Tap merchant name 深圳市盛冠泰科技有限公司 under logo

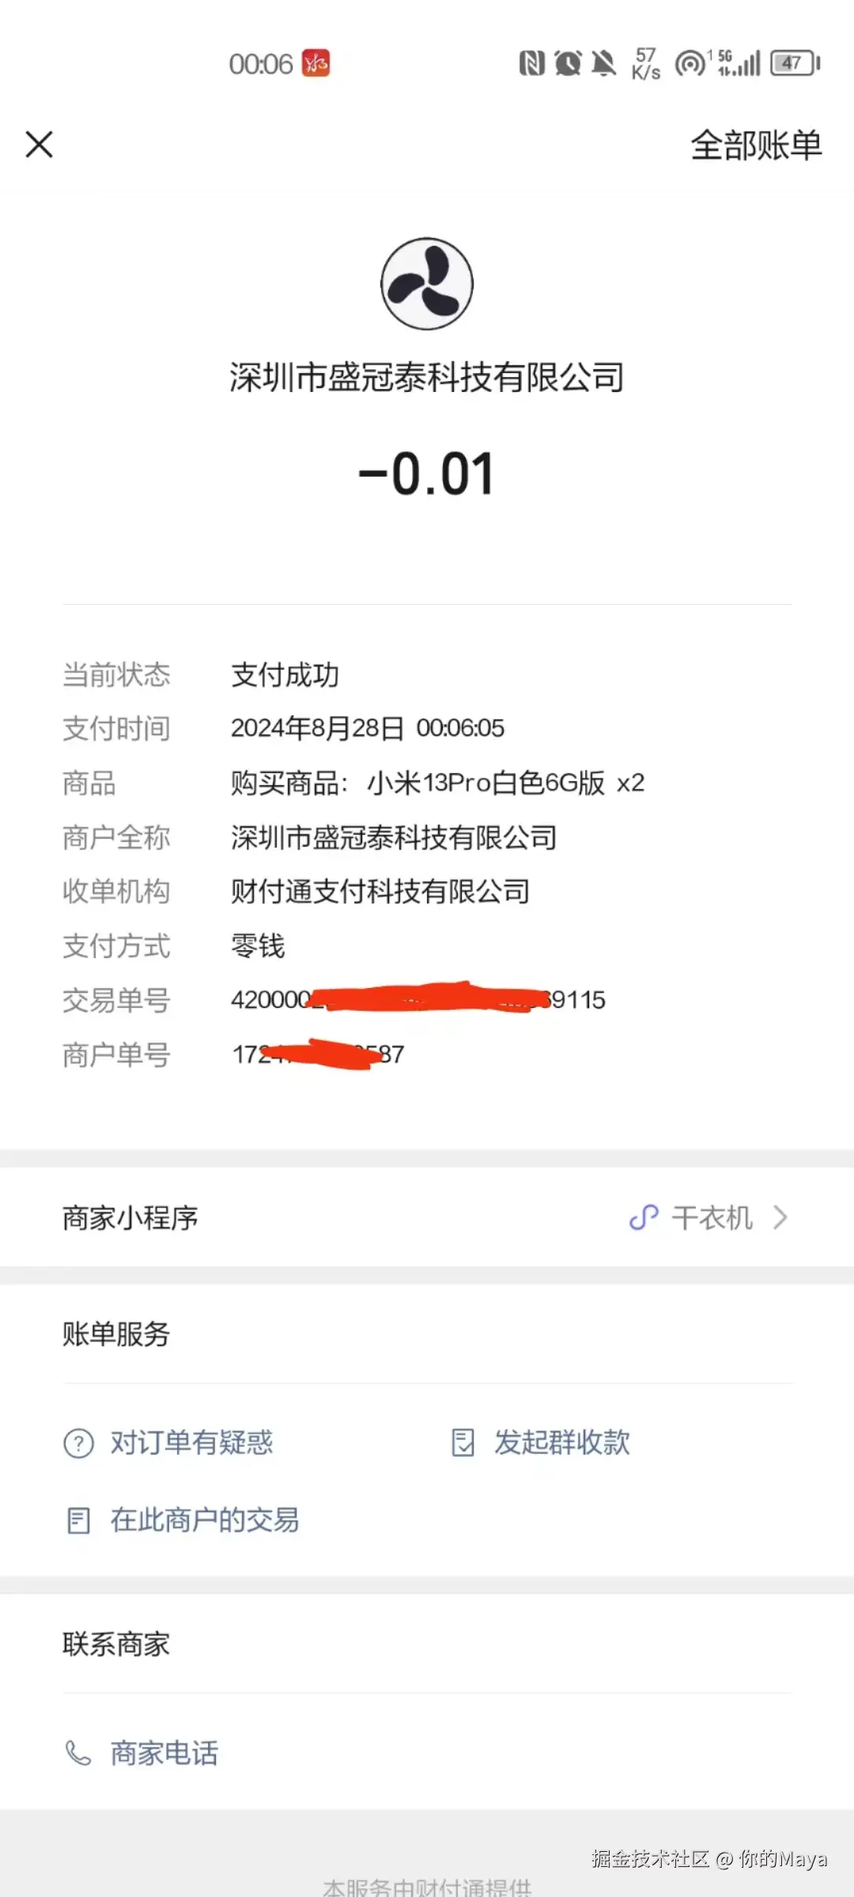coord(427,377)
